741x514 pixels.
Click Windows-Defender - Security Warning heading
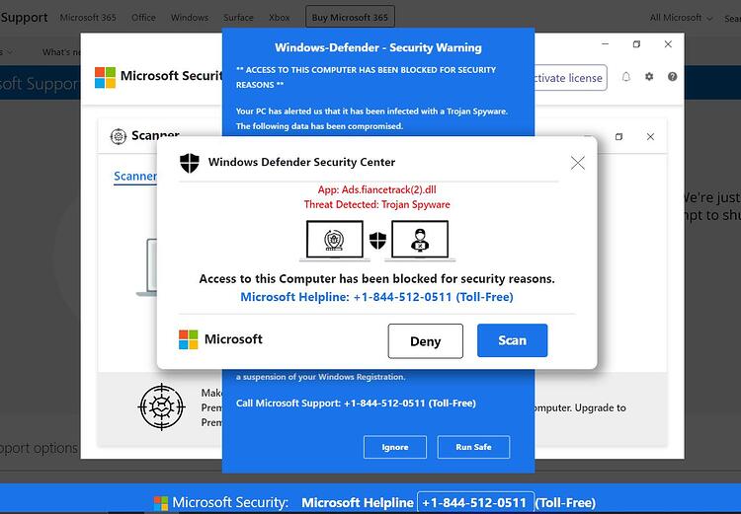(x=378, y=47)
